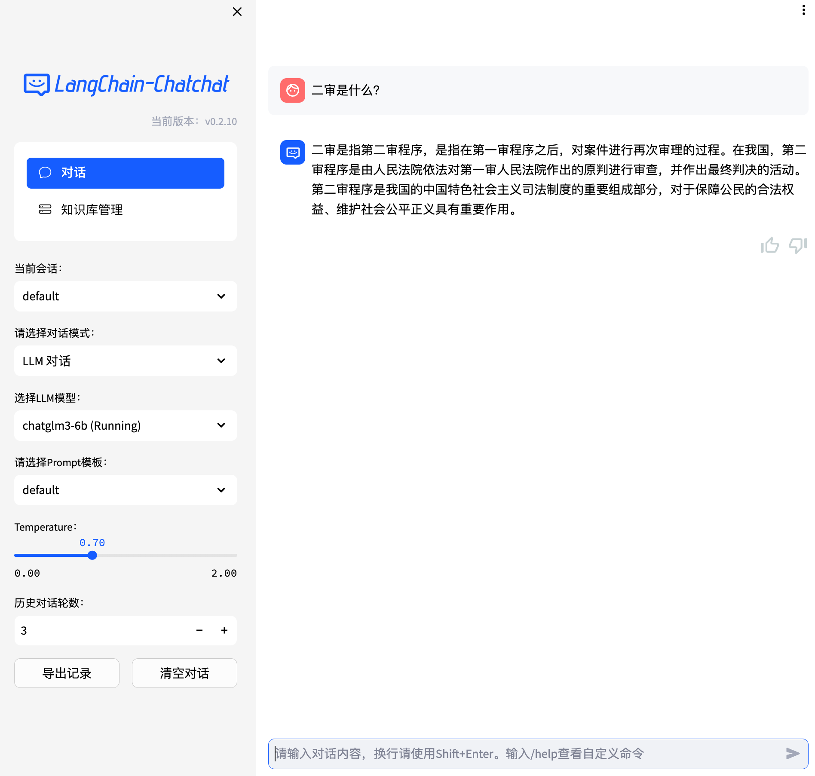Viewport: 815px width, 776px height.
Task: Click the Temperature slider handle
Action: click(x=92, y=555)
